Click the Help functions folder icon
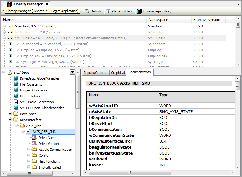The width and height of the screenshot is (242, 177). pyautogui.click(x=35, y=161)
